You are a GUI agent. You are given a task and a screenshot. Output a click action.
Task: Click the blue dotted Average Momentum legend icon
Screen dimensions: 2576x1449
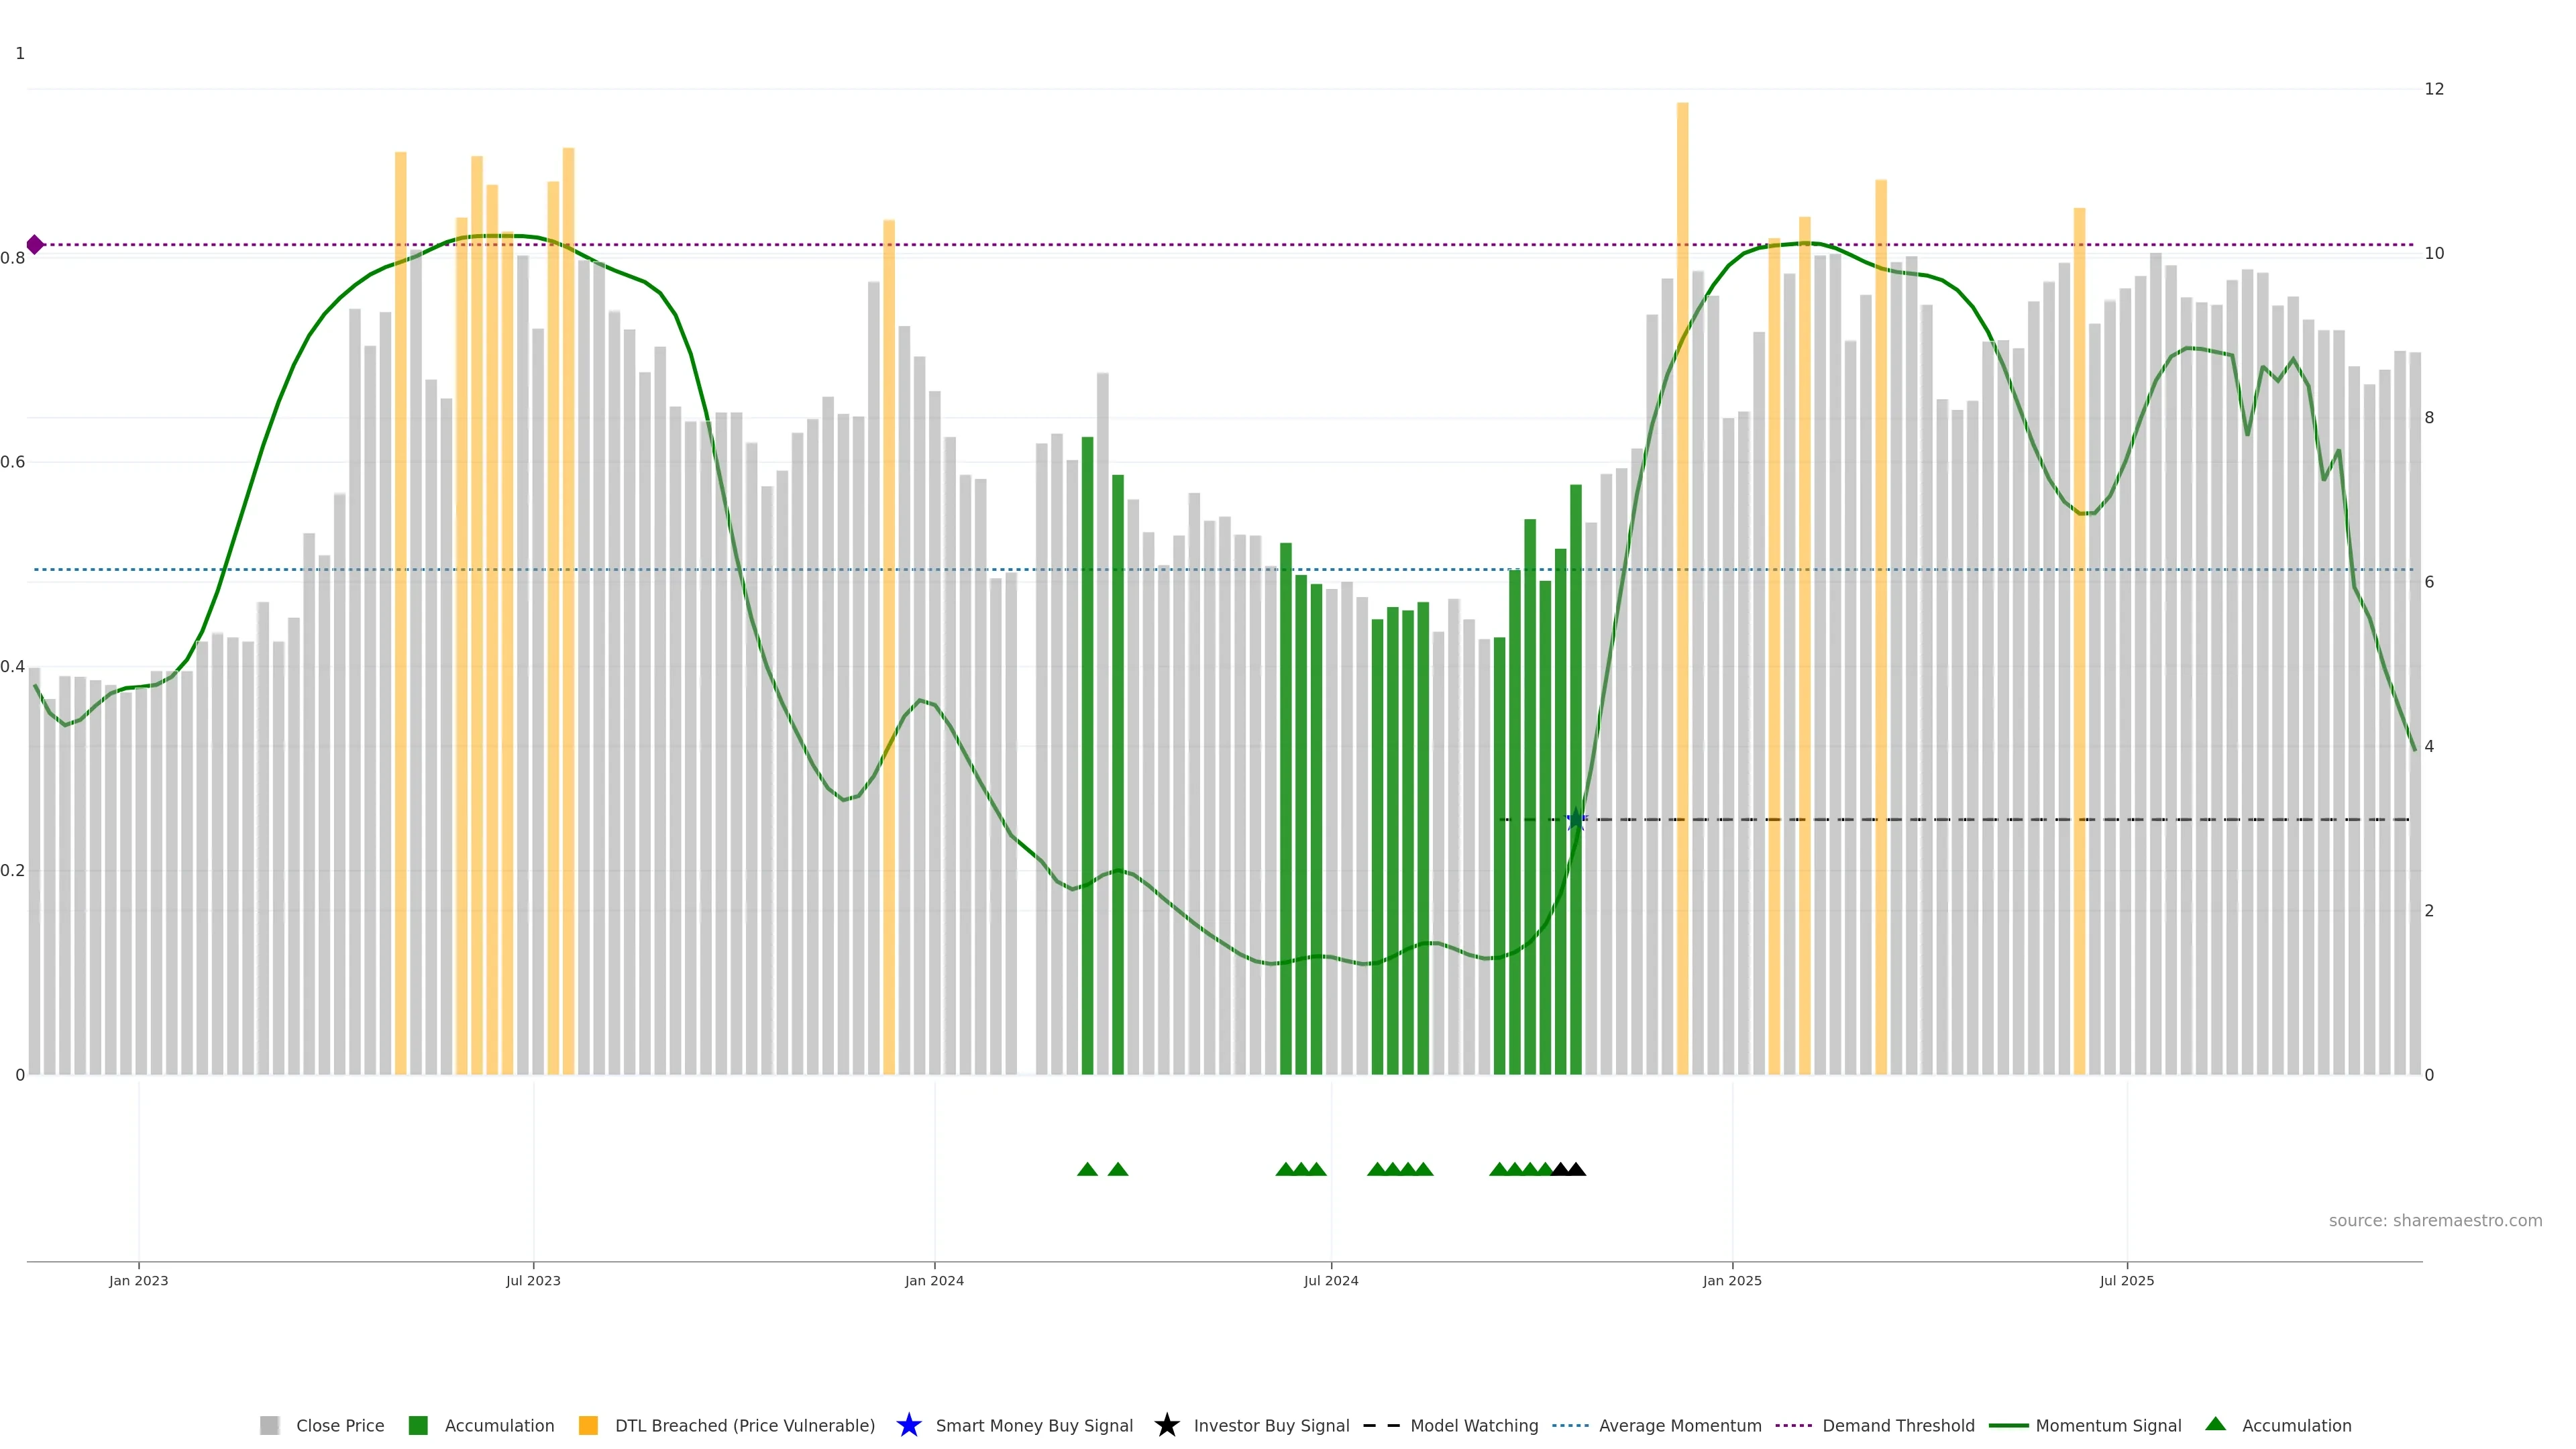tap(1570, 1425)
